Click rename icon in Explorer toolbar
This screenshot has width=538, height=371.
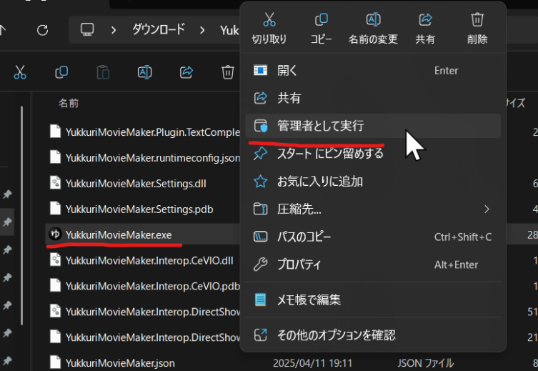click(145, 72)
